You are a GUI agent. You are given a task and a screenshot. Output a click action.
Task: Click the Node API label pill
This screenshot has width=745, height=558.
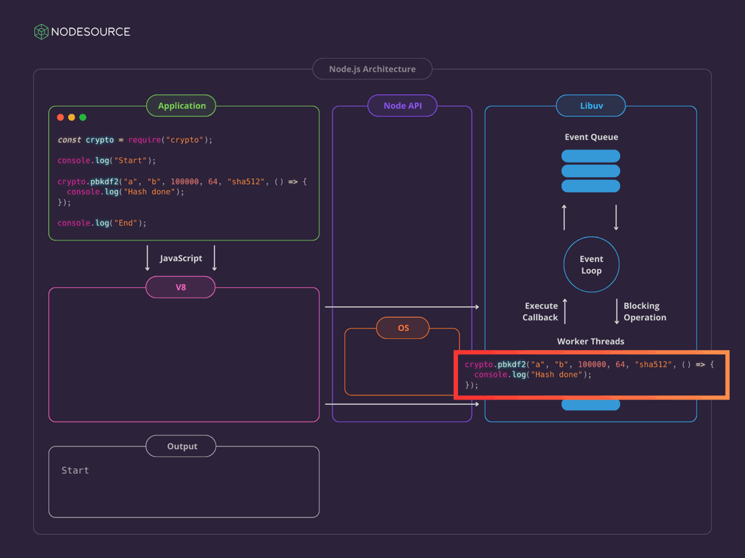(402, 106)
